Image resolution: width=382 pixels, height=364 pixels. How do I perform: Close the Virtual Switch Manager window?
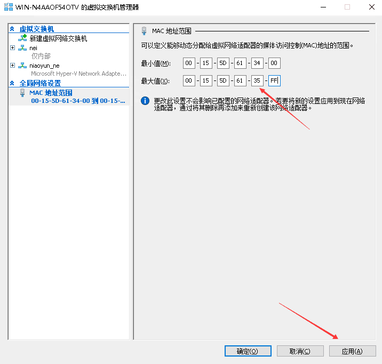point(372,7)
